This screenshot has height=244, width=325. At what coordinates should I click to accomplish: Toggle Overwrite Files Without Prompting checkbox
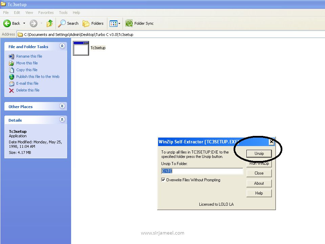coord(163,180)
